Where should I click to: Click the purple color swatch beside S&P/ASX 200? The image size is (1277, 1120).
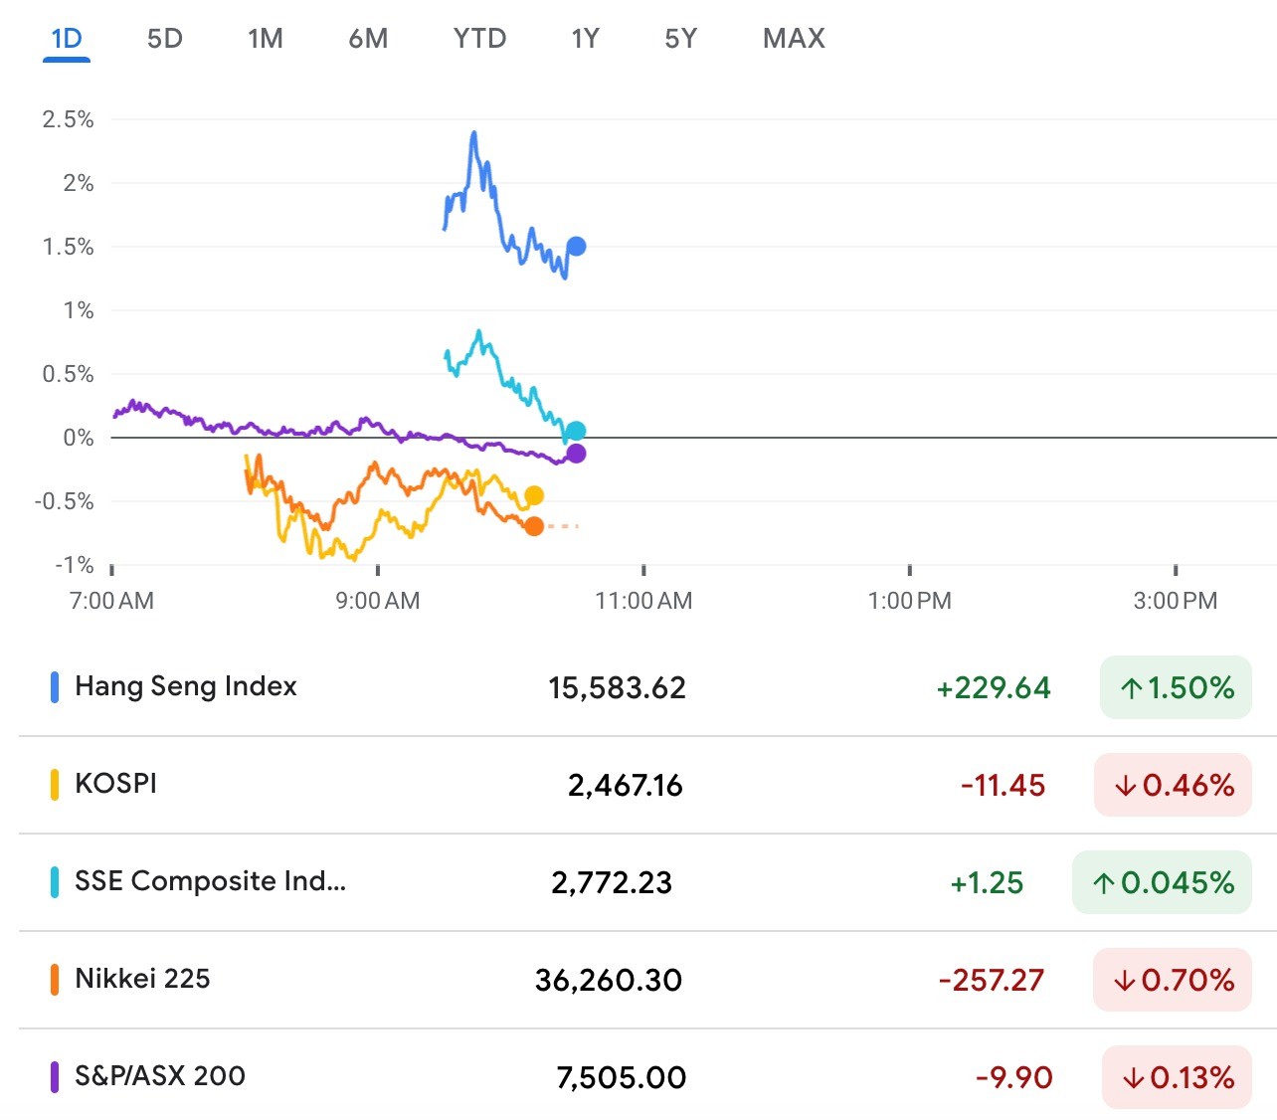pos(55,1076)
